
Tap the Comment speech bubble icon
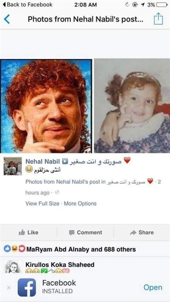point(72,233)
